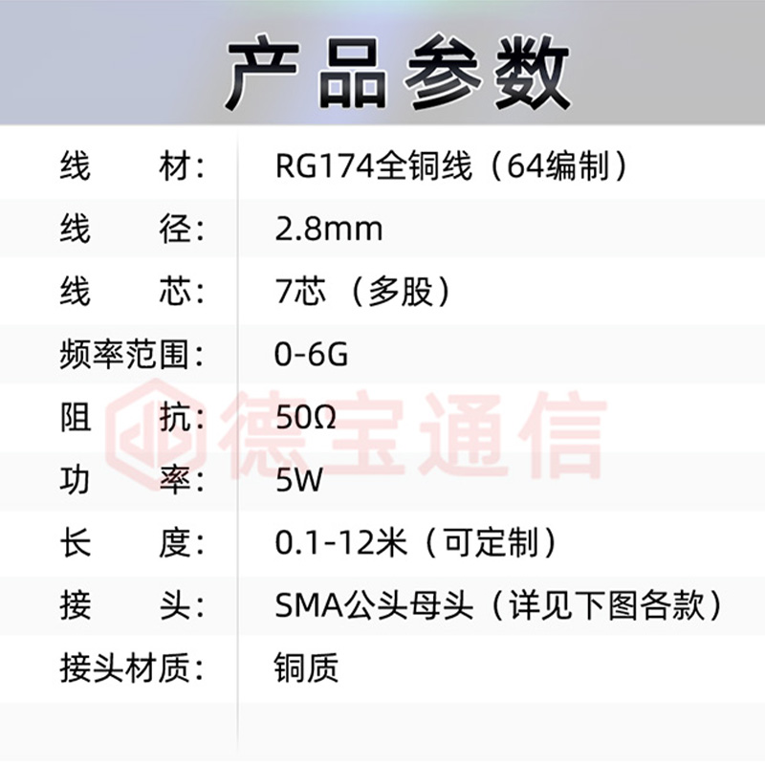Select the 频率范围 row label
This screenshot has width=765, height=765.
pyautogui.click(x=132, y=355)
